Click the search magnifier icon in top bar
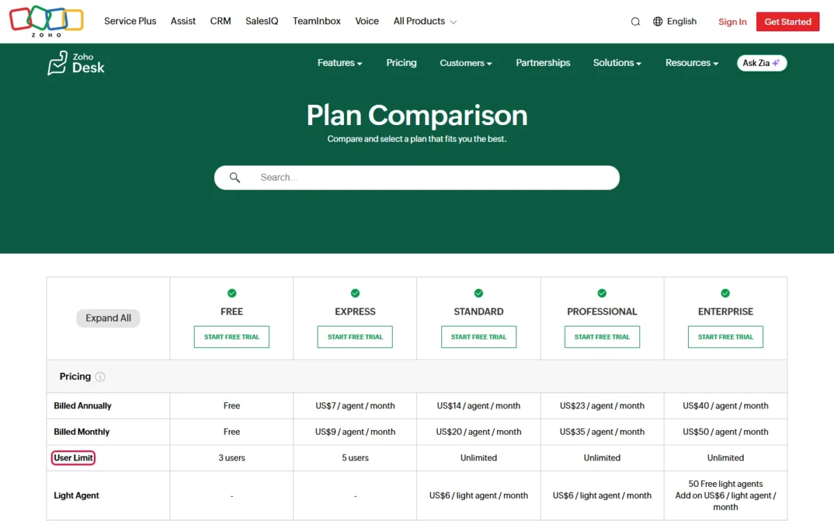The image size is (834, 521). [x=635, y=22]
